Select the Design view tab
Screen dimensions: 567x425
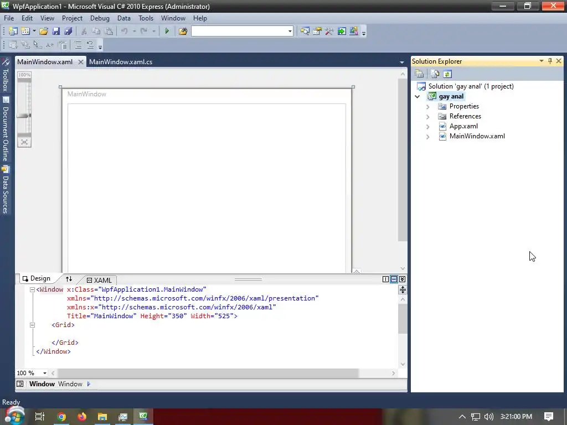pos(36,278)
